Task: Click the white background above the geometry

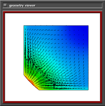Action: click(x=53, y=19)
